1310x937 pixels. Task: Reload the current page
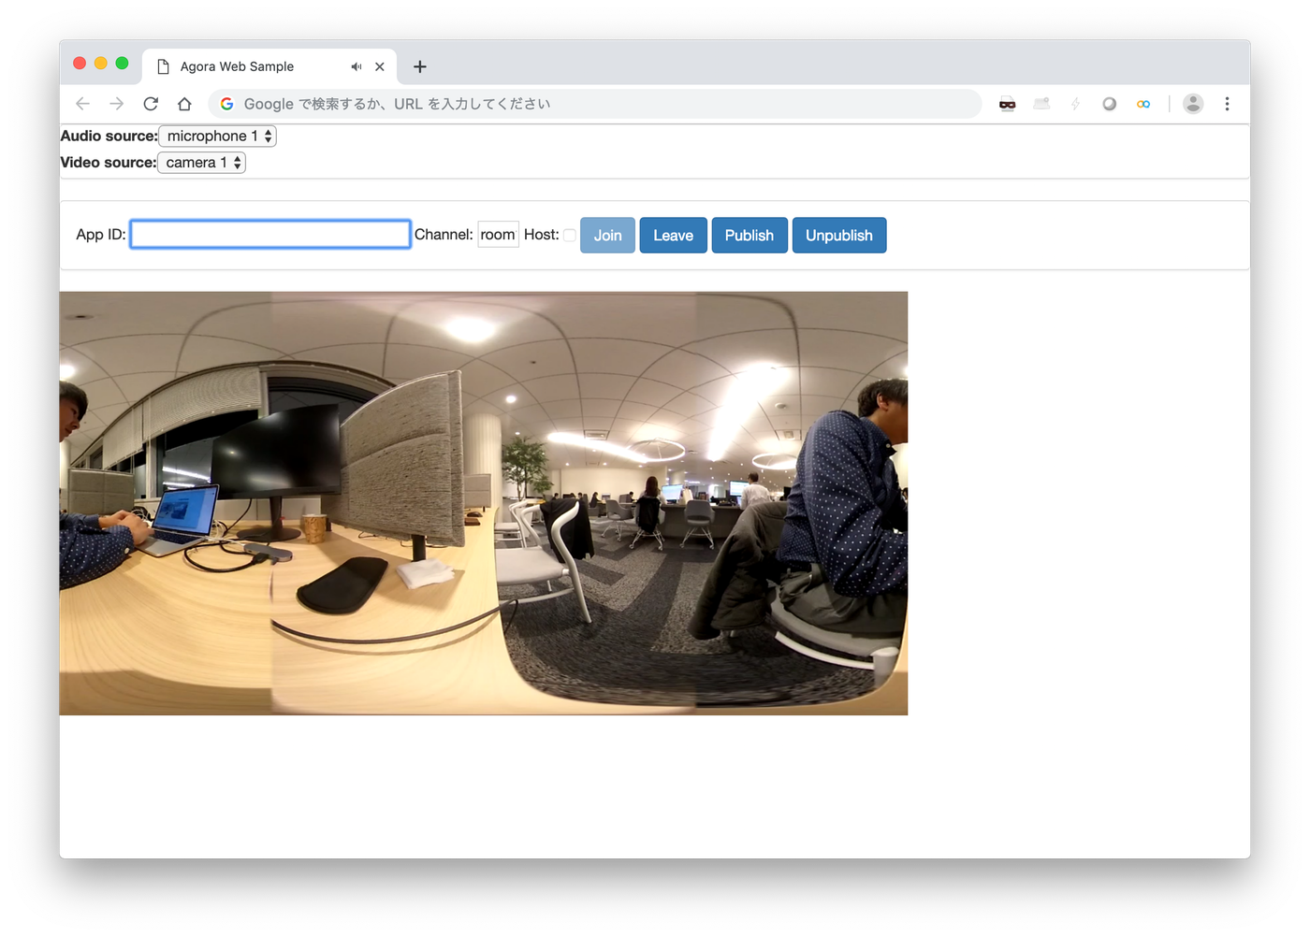[x=151, y=104]
